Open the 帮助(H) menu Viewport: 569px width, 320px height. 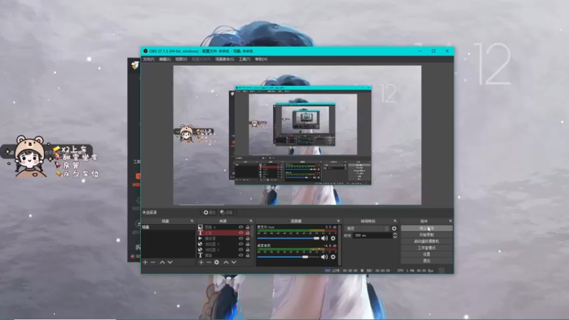tap(261, 59)
